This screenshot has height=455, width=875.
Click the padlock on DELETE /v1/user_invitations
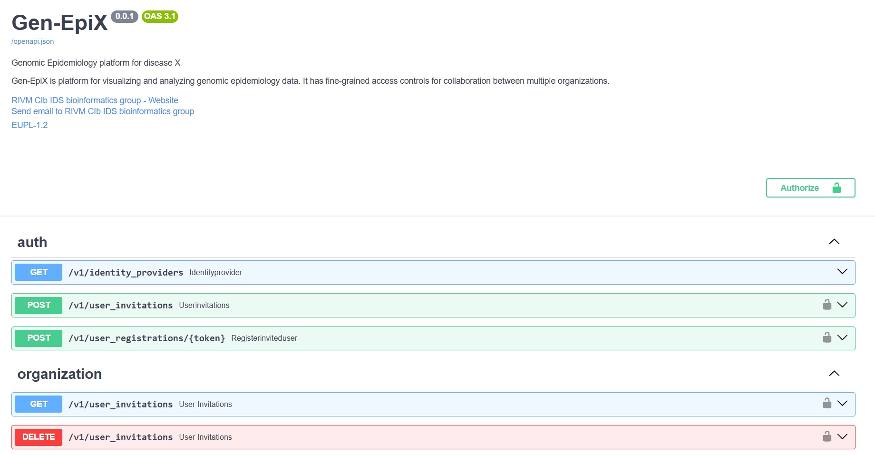pos(827,436)
